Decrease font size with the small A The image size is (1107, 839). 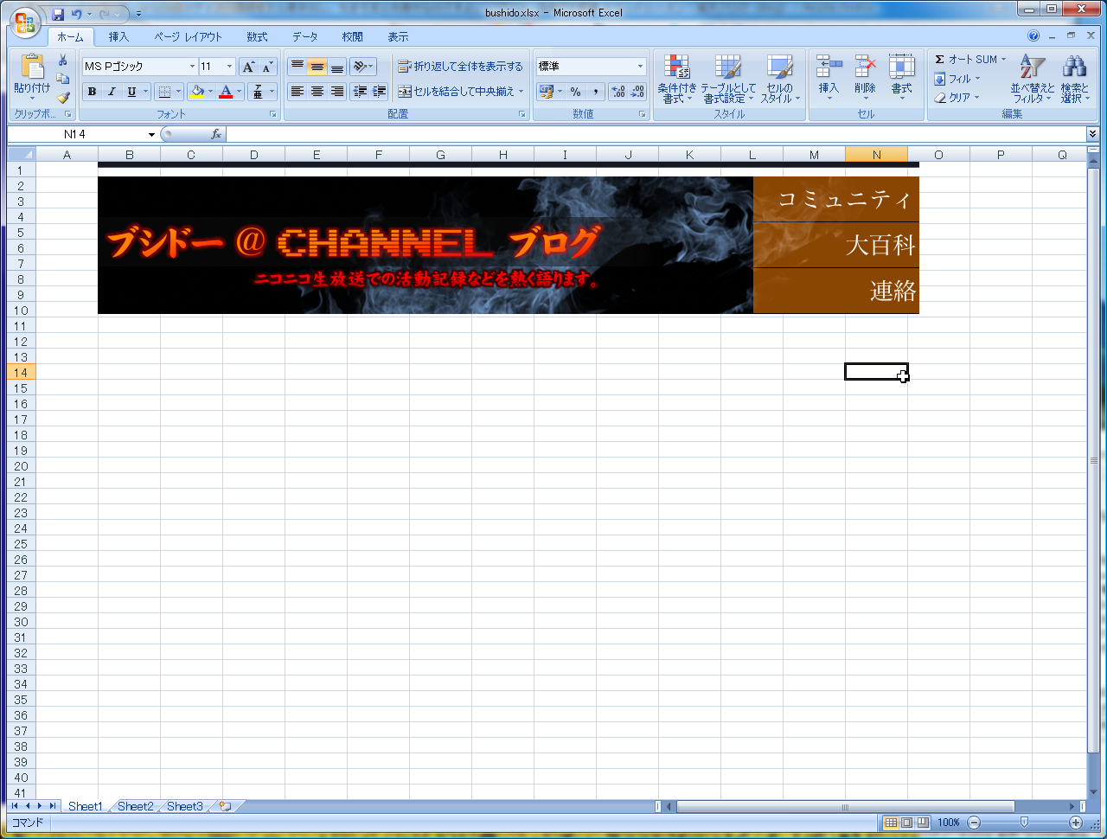267,67
